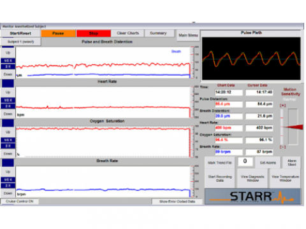306x229 pixels.
Task: Set 1/2 X scale on Pulse and Breath Distention chart
Action: pyautogui.click(x=8, y=60)
